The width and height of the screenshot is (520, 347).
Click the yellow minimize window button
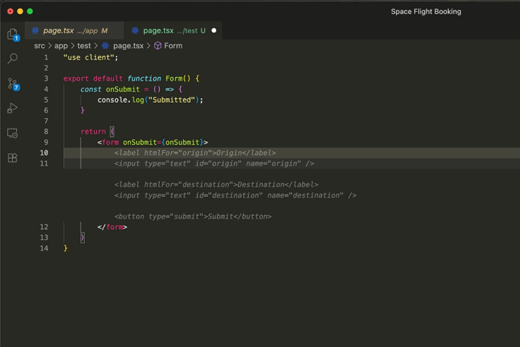pyautogui.click(x=20, y=11)
